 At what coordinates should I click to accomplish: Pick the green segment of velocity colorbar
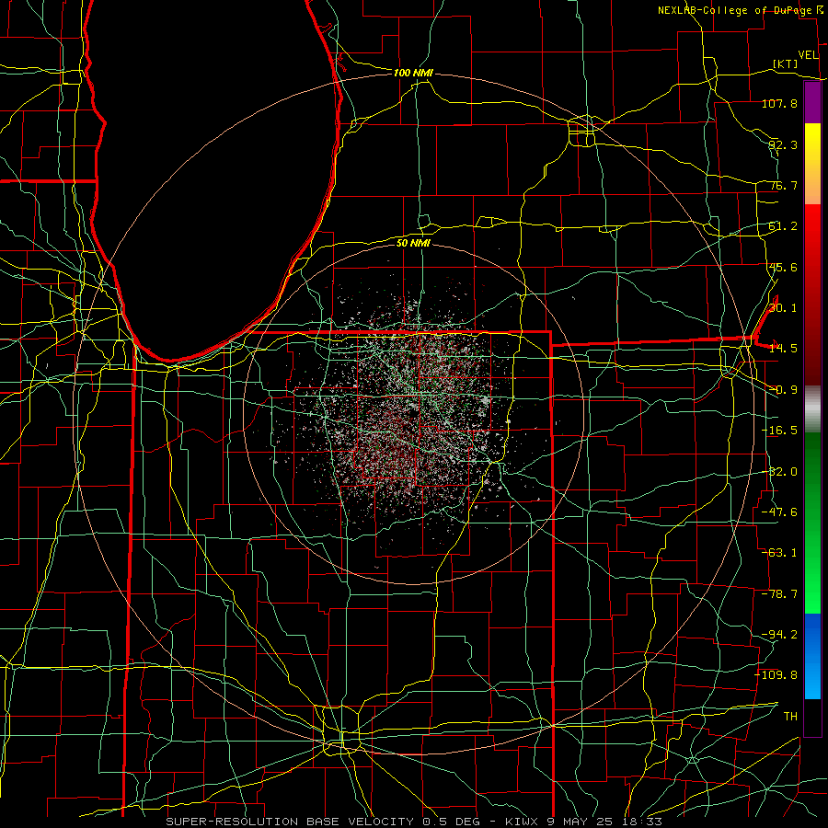(x=812, y=523)
